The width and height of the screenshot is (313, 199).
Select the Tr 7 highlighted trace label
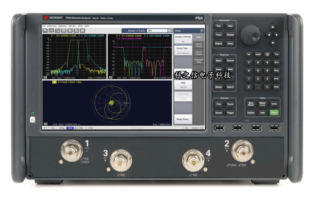[54, 82]
